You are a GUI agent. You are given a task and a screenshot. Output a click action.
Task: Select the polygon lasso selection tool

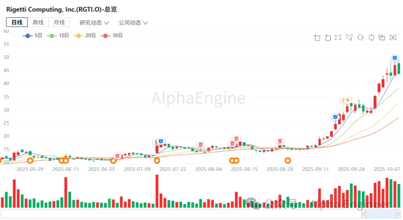click(x=349, y=37)
